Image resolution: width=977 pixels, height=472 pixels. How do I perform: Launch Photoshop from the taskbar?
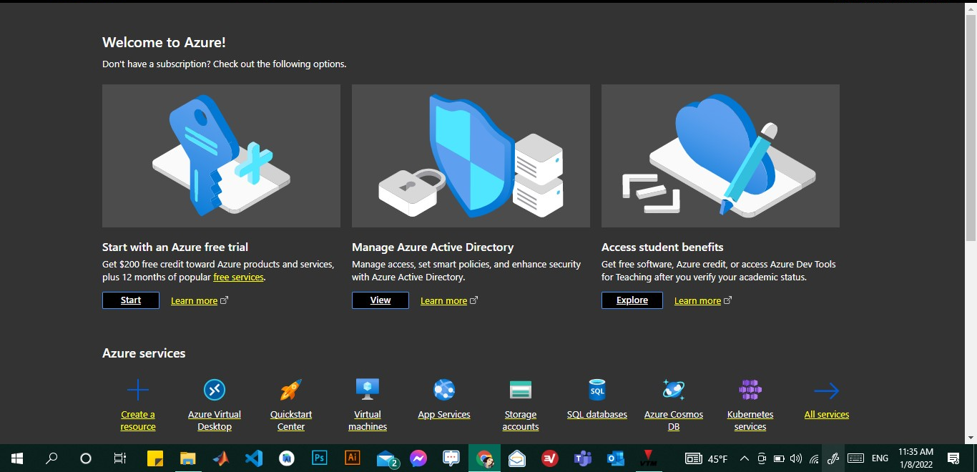click(320, 458)
